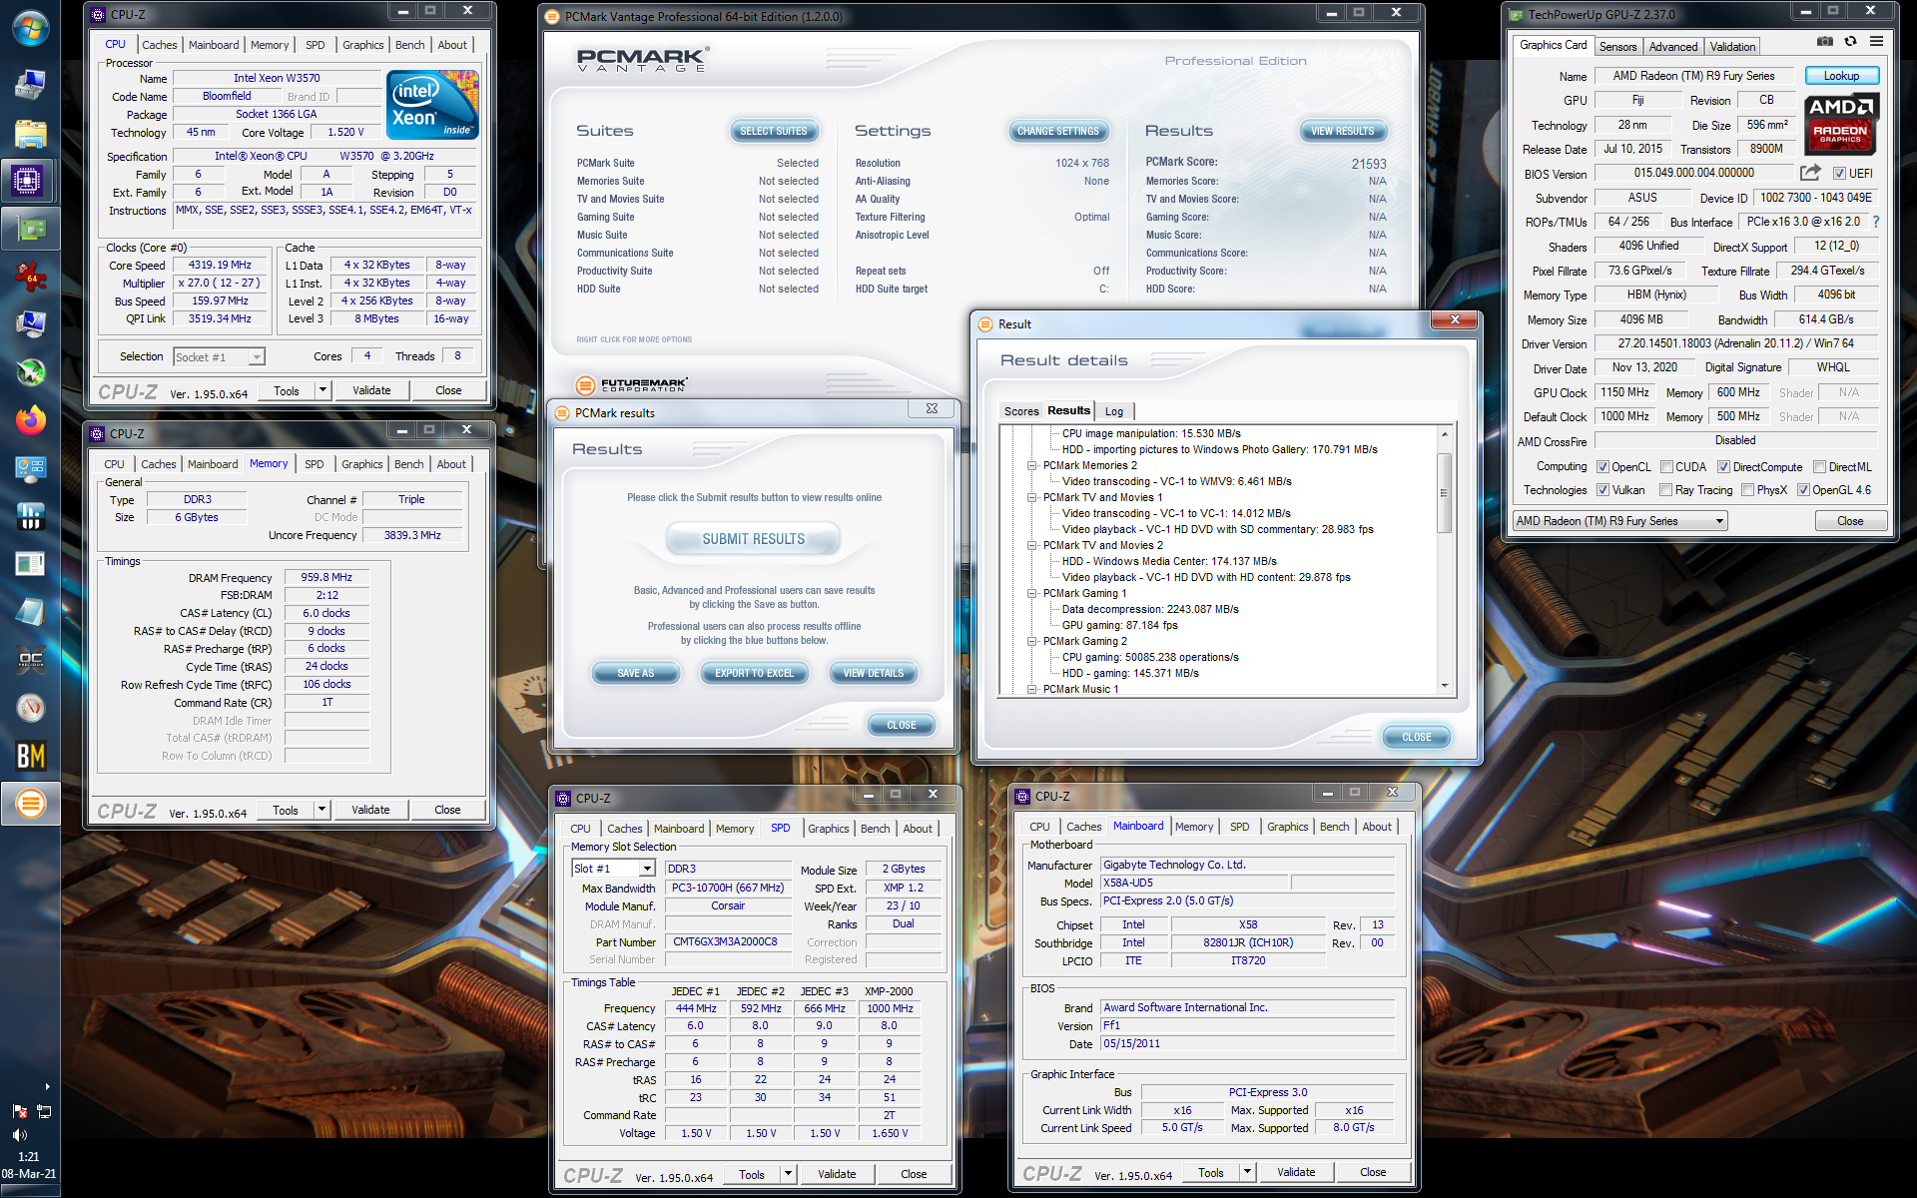Open the Caches tab in the top CPU-Z window
This screenshot has height=1198, width=1917.
[160, 45]
